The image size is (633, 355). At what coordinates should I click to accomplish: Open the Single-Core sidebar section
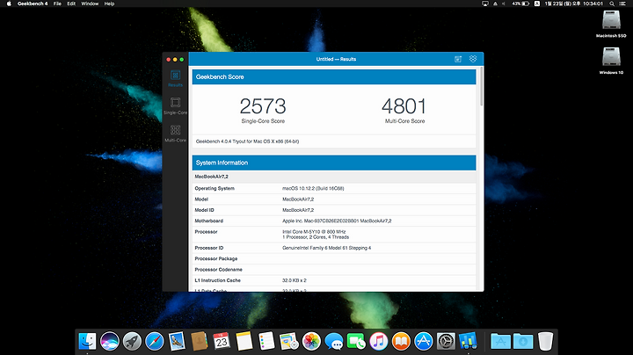[175, 105]
